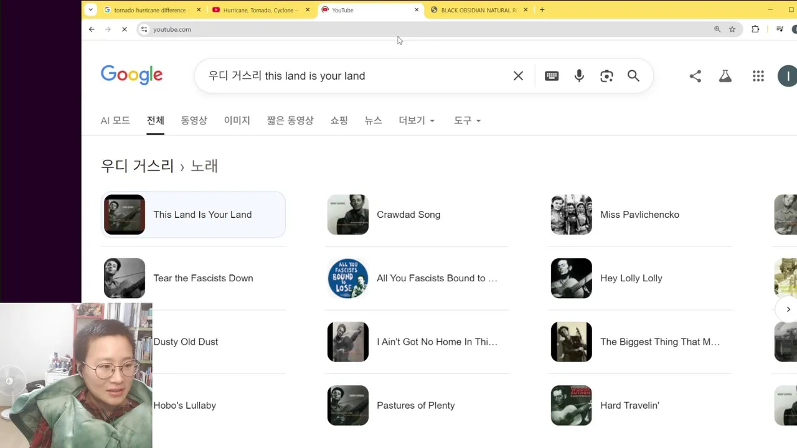This screenshot has width=797, height=448.
Task: Select the 동영상 results tab
Action: [x=194, y=121]
